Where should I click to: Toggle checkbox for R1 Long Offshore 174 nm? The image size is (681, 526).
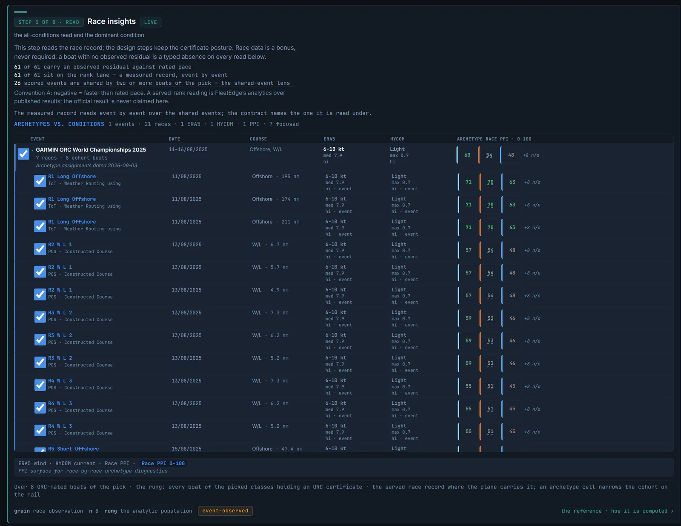pos(40,203)
